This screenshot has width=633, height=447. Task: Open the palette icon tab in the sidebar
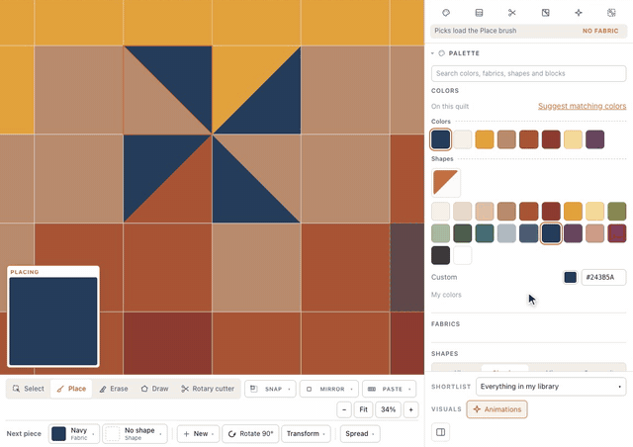(x=446, y=13)
